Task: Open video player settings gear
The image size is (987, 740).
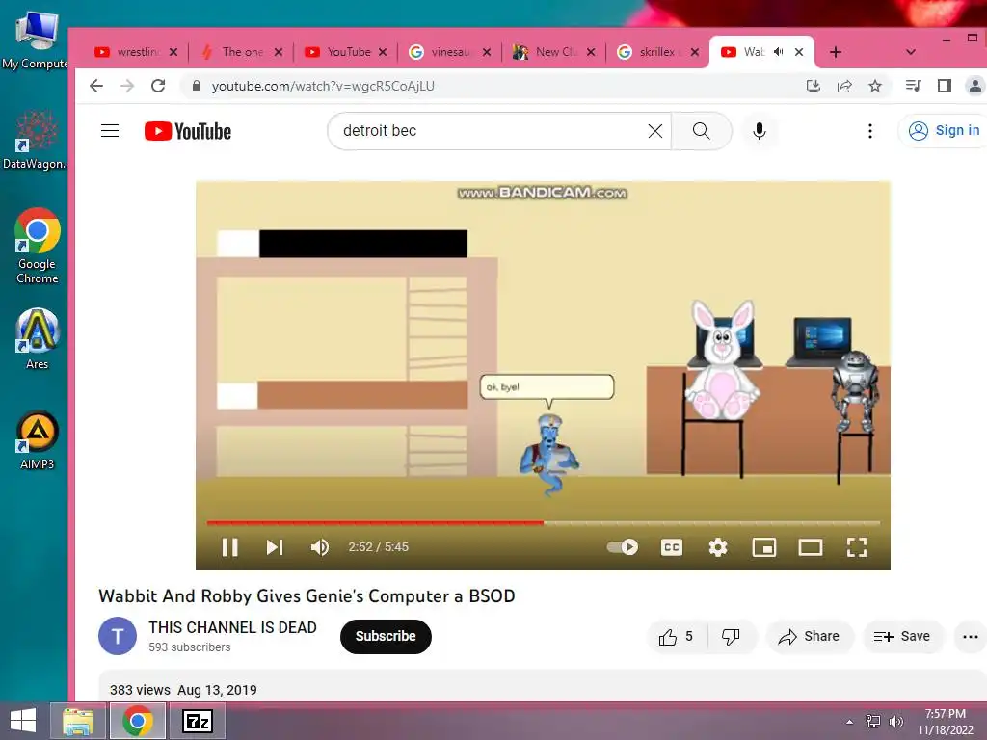Action: (x=718, y=547)
